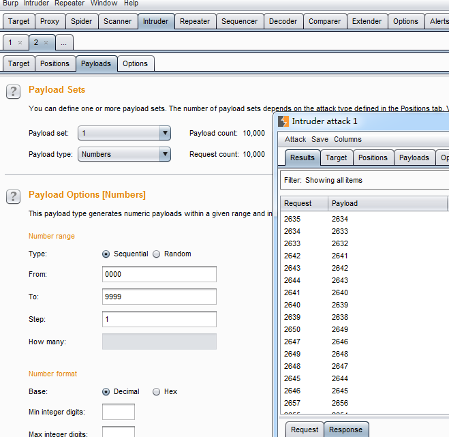Switch to the main Repeater tab
The width and height of the screenshot is (449, 437).
[195, 22]
